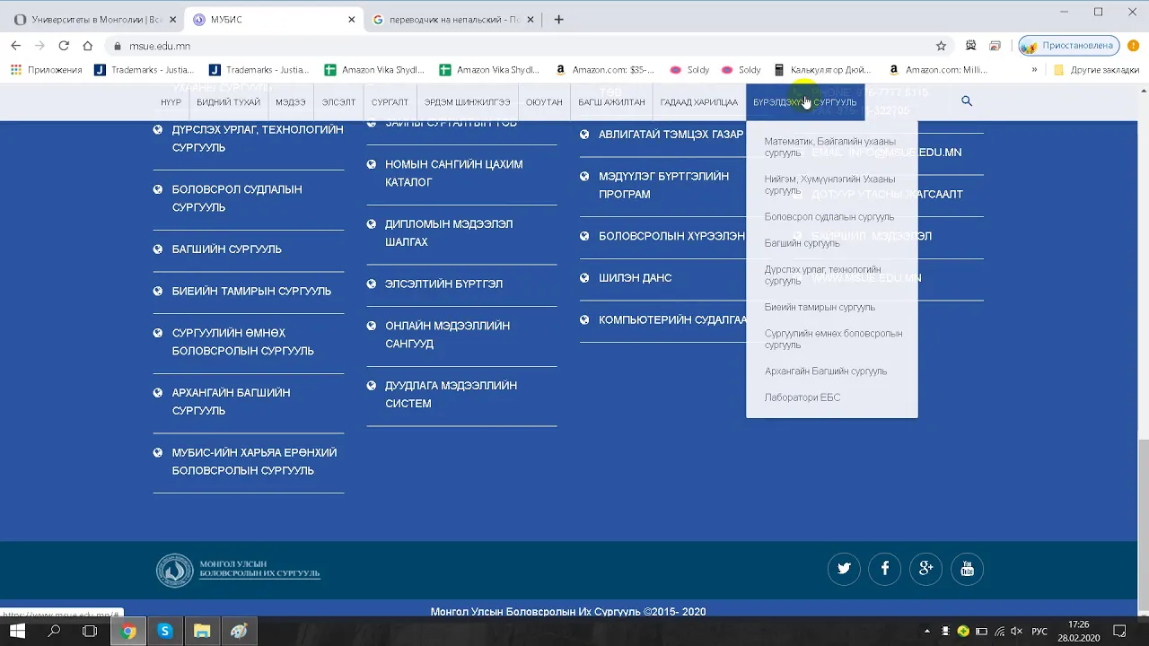Image resolution: width=1149 pixels, height=646 pixels.
Task: Open Task View on the taskbar
Action: [90, 632]
